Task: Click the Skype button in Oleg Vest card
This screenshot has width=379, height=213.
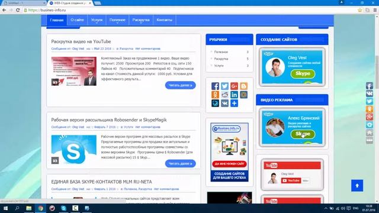Action: coord(303,73)
